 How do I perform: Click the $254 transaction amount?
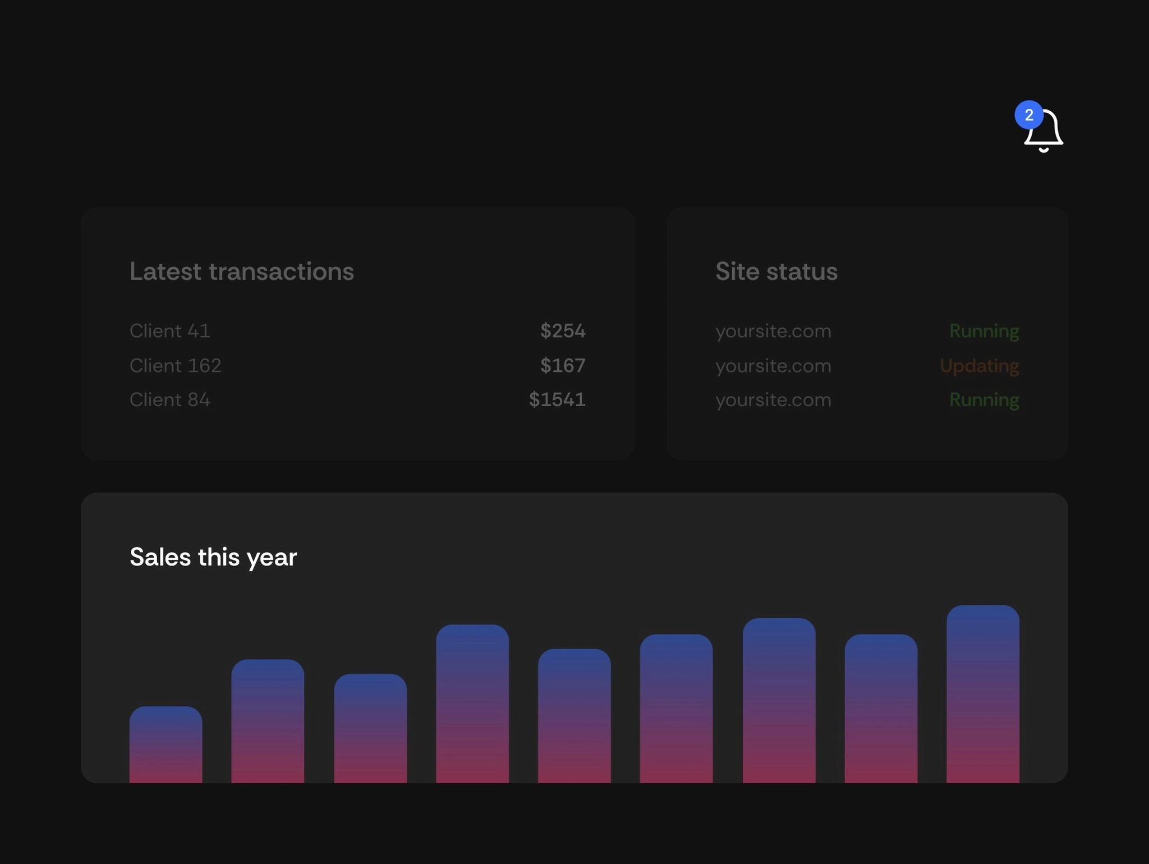563,331
